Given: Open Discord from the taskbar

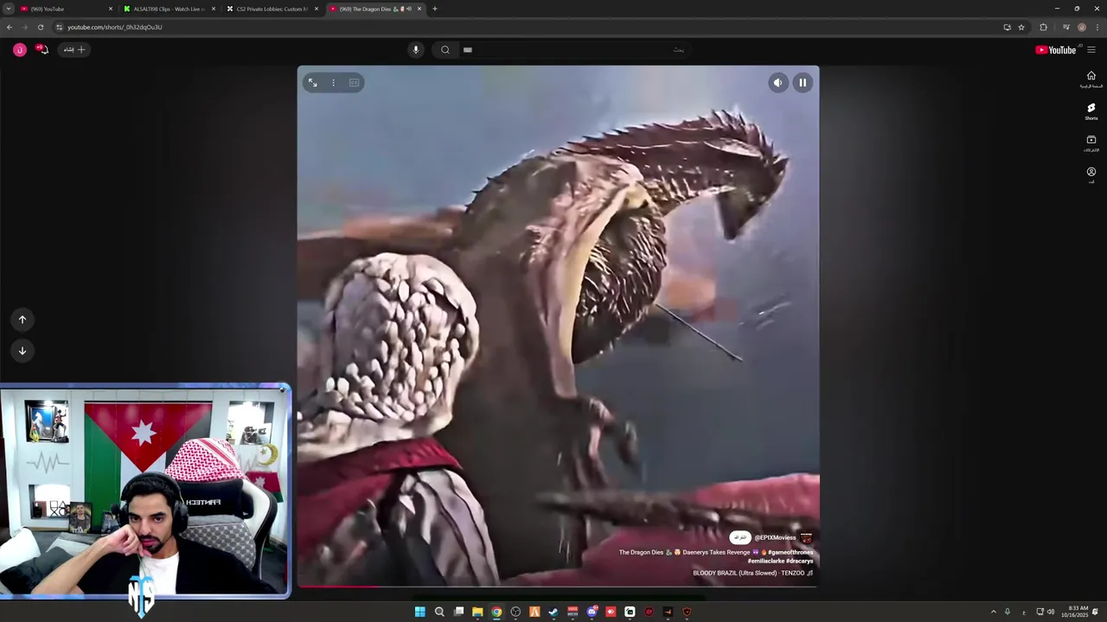Looking at the screenshot, I should [x=592, y=612].
